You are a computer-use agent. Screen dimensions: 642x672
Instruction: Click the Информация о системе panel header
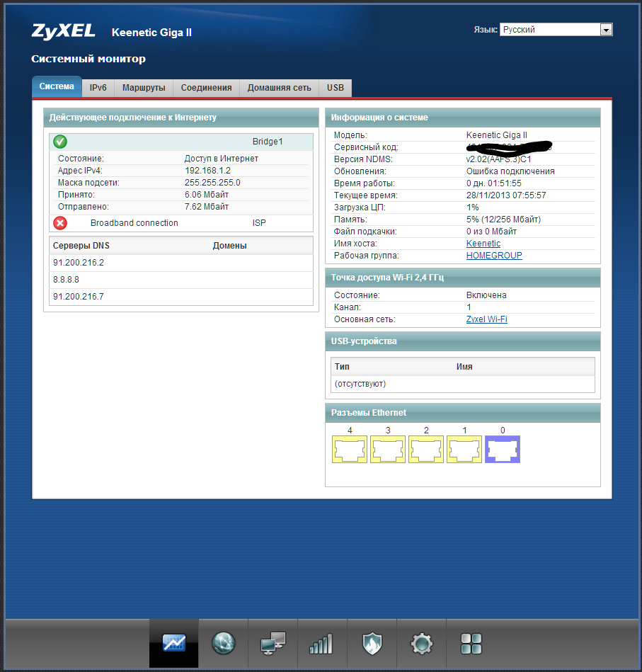pyautogui.click(x=462, y=118)
